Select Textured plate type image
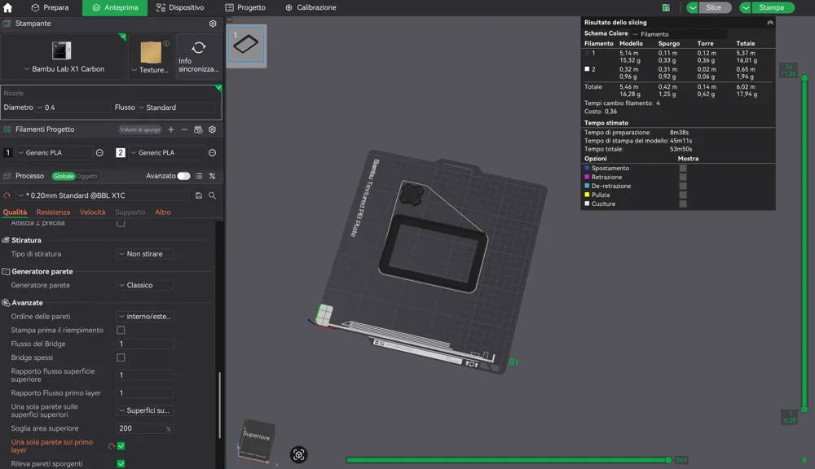The height and width of the screenshot is (469, 815). (x=151, y=52)
